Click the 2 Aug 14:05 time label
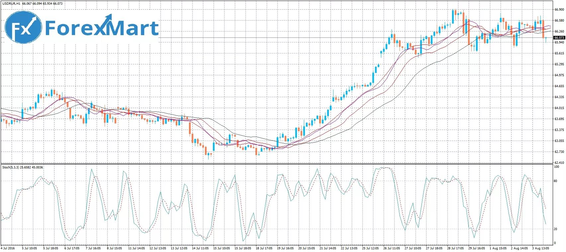Screen dimensions: 566x252 (519, 248)
